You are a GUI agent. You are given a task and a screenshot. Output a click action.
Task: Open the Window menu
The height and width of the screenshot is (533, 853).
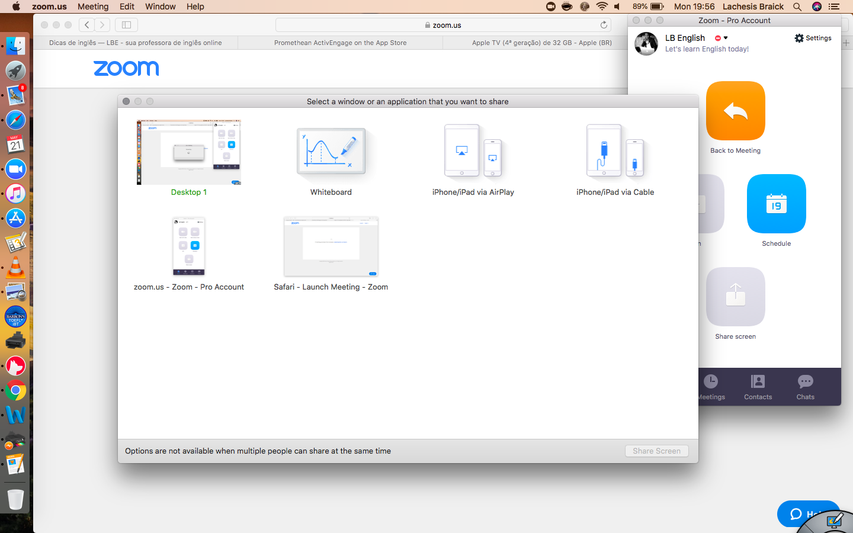tap(161, 7)
